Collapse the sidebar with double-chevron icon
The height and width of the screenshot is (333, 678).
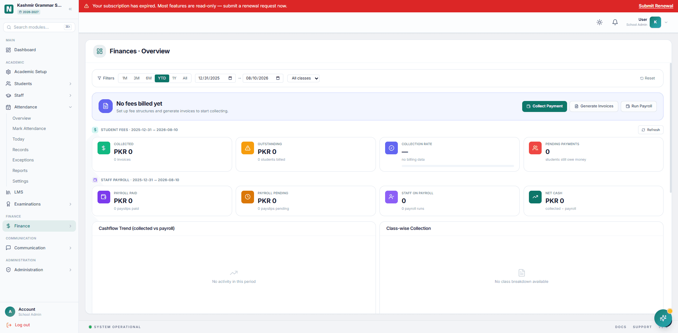pyautogui.click(x=70, y=9)
